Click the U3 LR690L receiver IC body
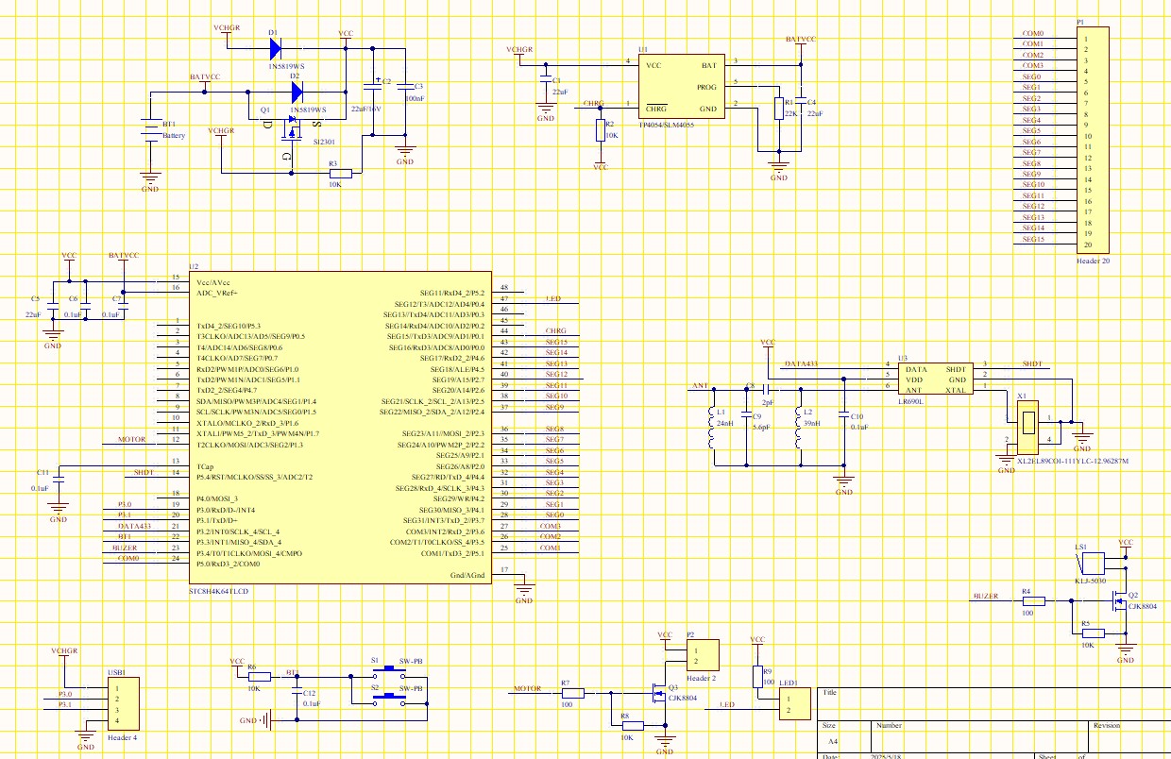 coord(934,379)
